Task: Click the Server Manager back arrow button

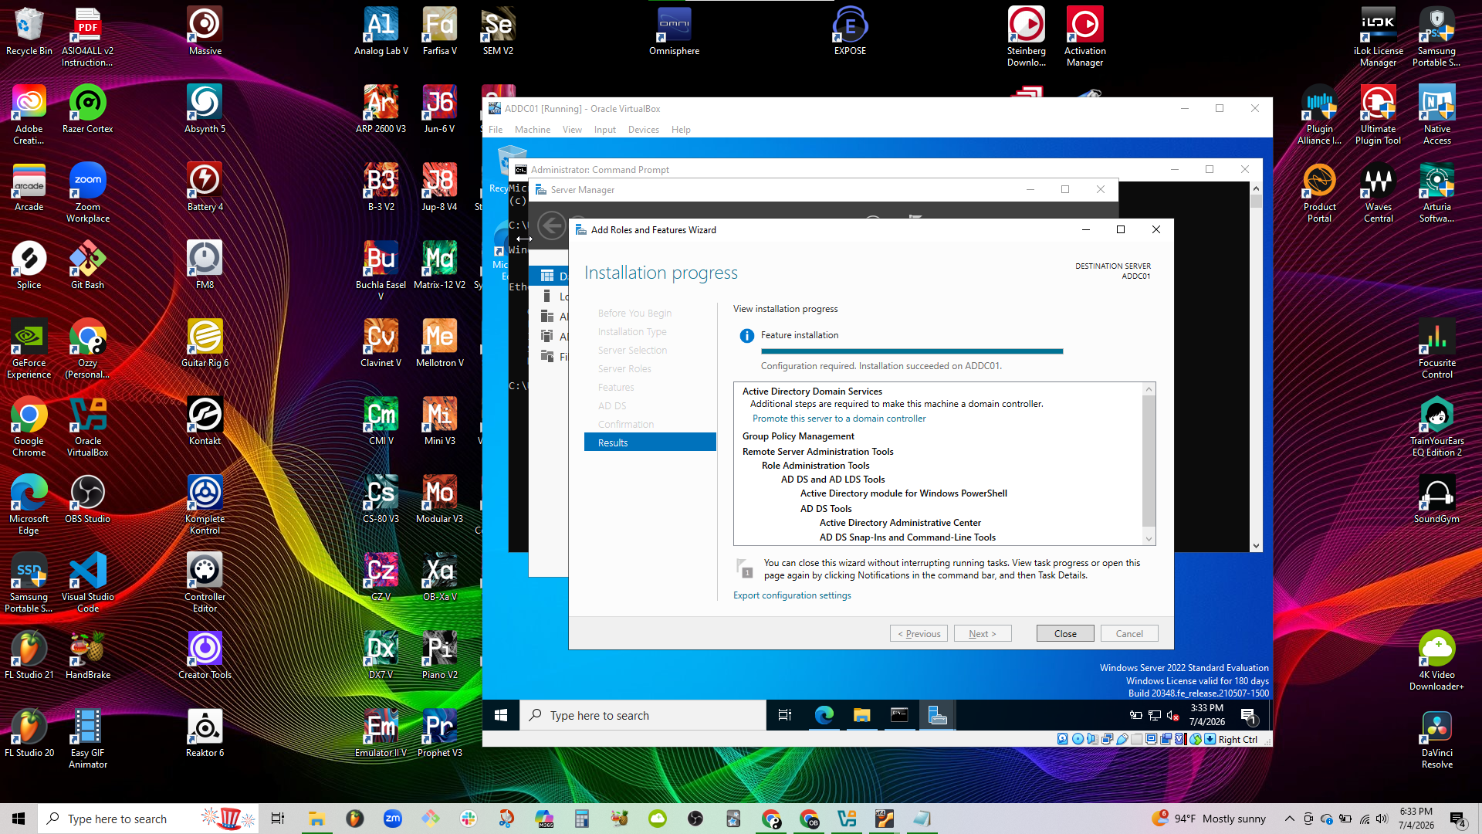Action: [x=551, y=225]
